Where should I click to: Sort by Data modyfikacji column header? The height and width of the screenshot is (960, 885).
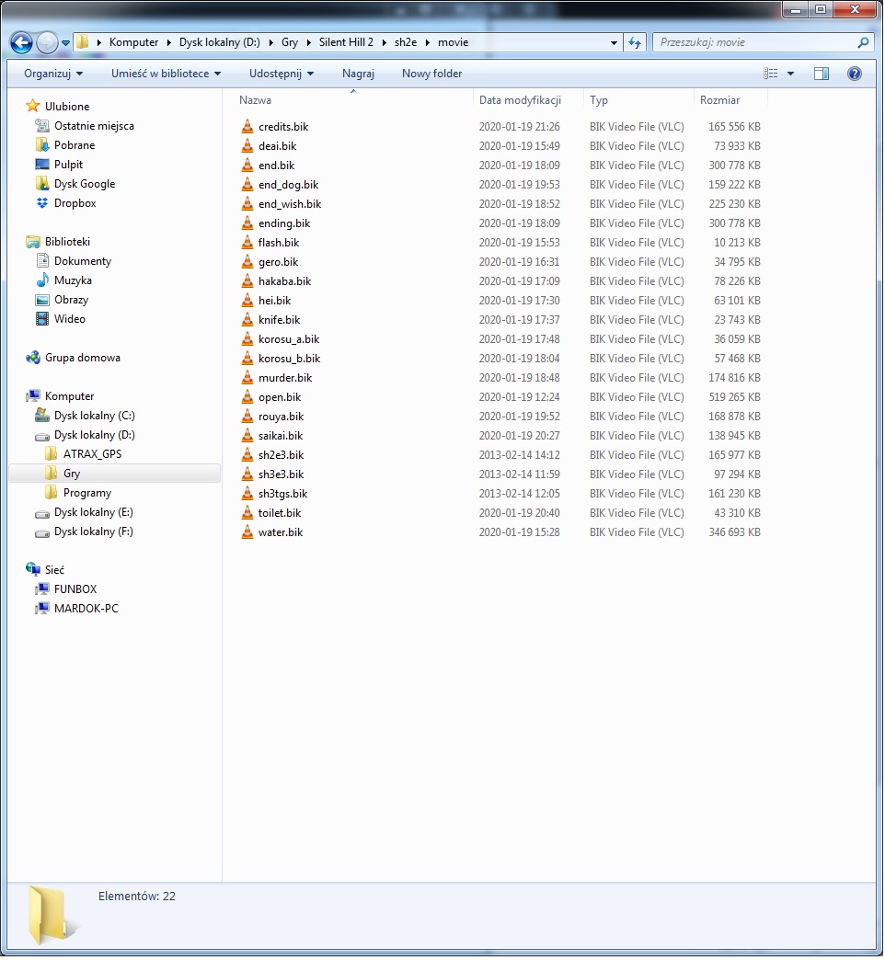(529, 100)
